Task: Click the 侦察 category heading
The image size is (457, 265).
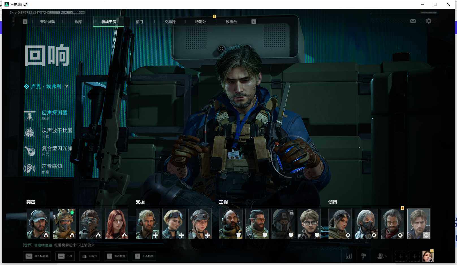Action: (x=333, y=202)
